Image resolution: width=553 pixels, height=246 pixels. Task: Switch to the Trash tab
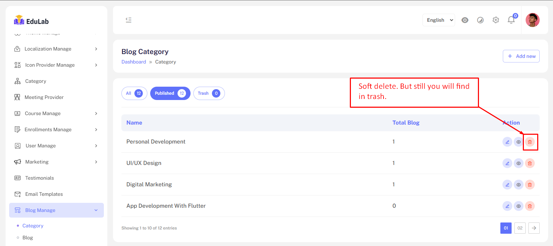[209, 93]
